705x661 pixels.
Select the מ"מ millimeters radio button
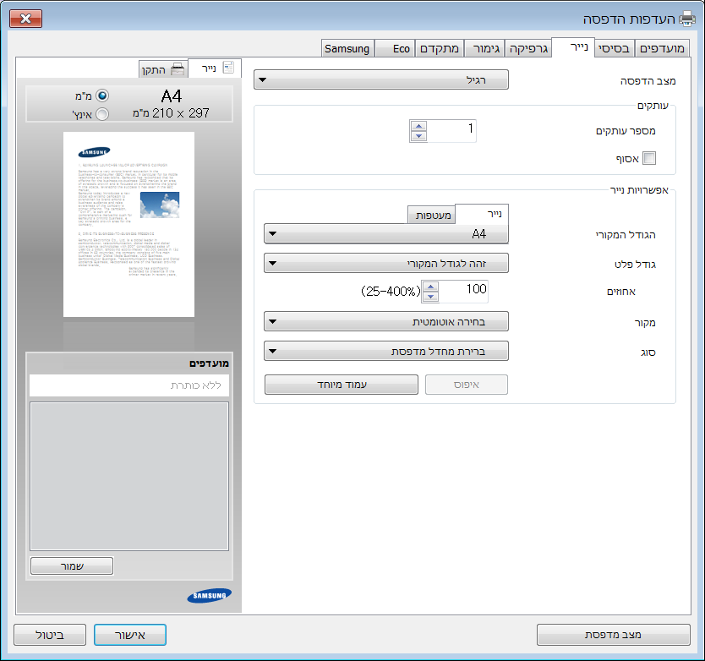(102, 96)
